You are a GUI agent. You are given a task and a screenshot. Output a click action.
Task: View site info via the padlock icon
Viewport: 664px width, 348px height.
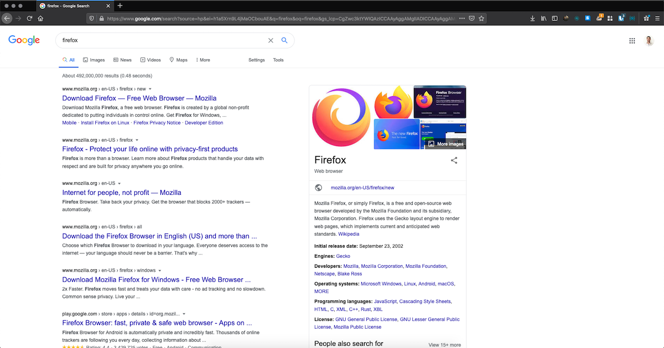pyautogui.click(x=101, y=18)
